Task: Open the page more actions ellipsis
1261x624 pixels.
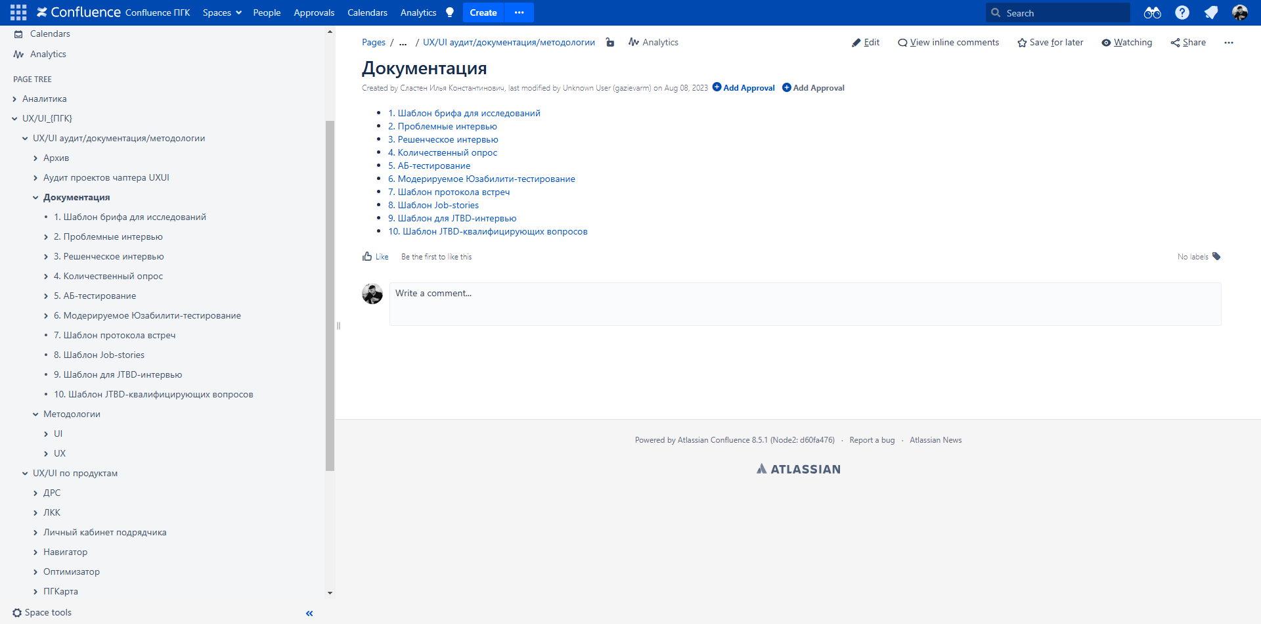Action: (x=1228, y=43)
